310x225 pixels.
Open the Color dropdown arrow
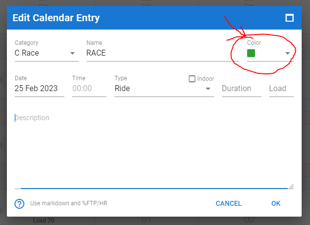[287, 53]
